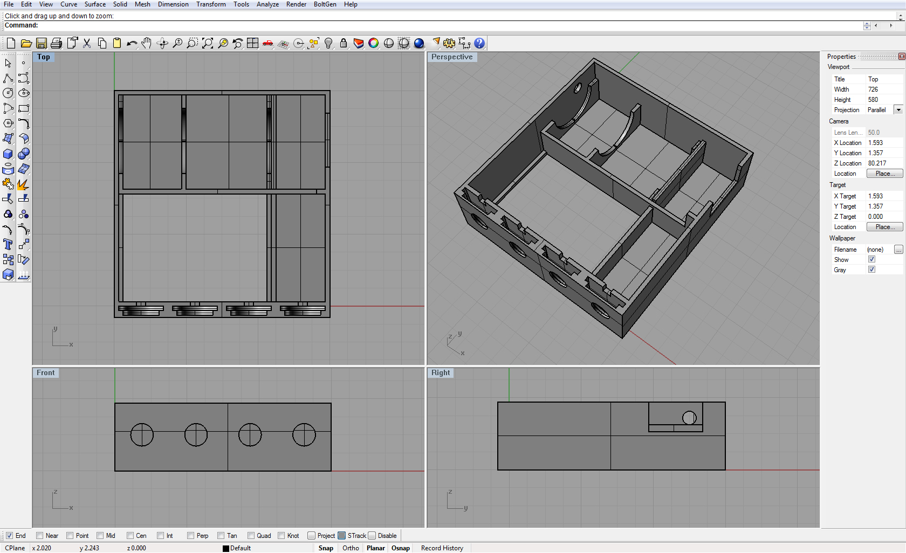Image resolution: width=906 pixels, height=553 pixels.
Task: Open a file with the folder icon
Action: coord(26,44)
